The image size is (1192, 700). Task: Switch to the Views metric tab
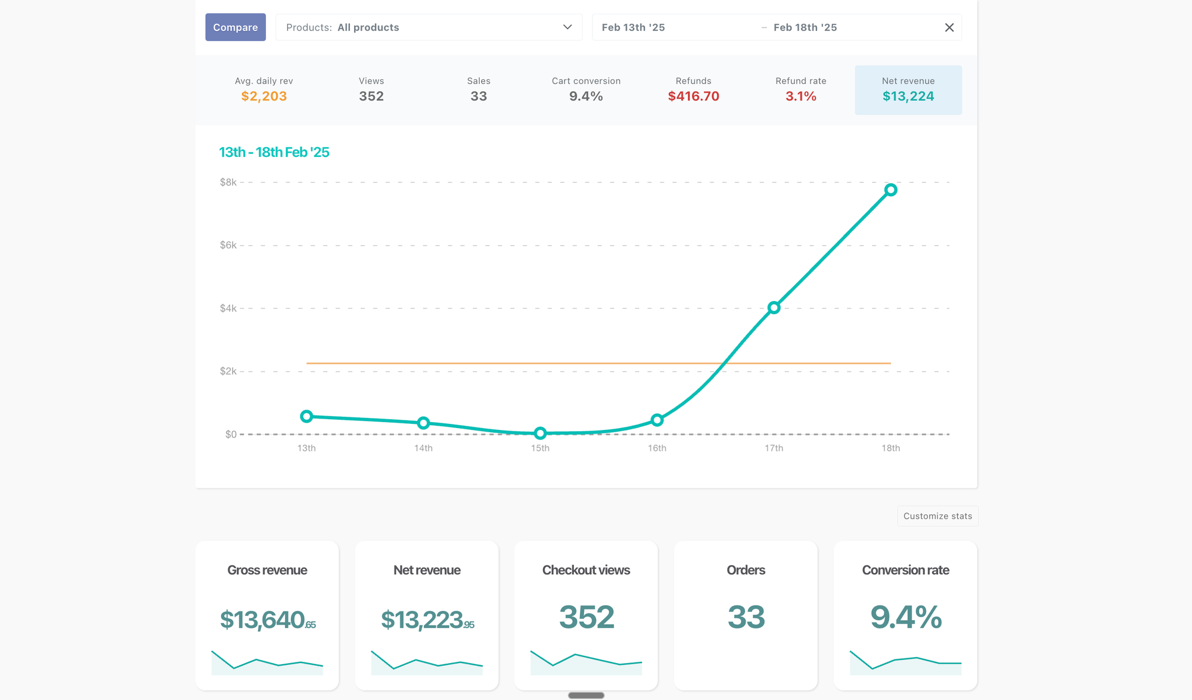pos(371,89)
